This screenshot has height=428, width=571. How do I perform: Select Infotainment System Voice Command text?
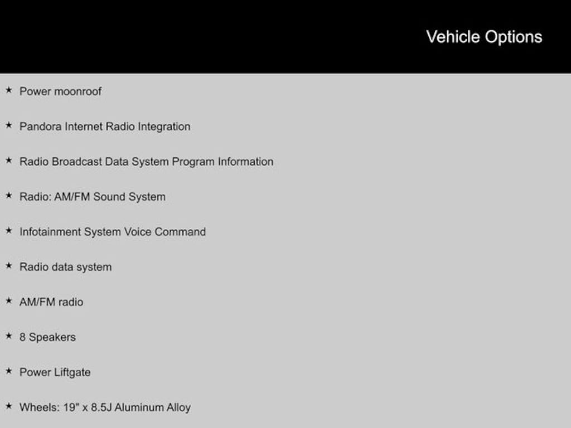[x=113, y=232]
